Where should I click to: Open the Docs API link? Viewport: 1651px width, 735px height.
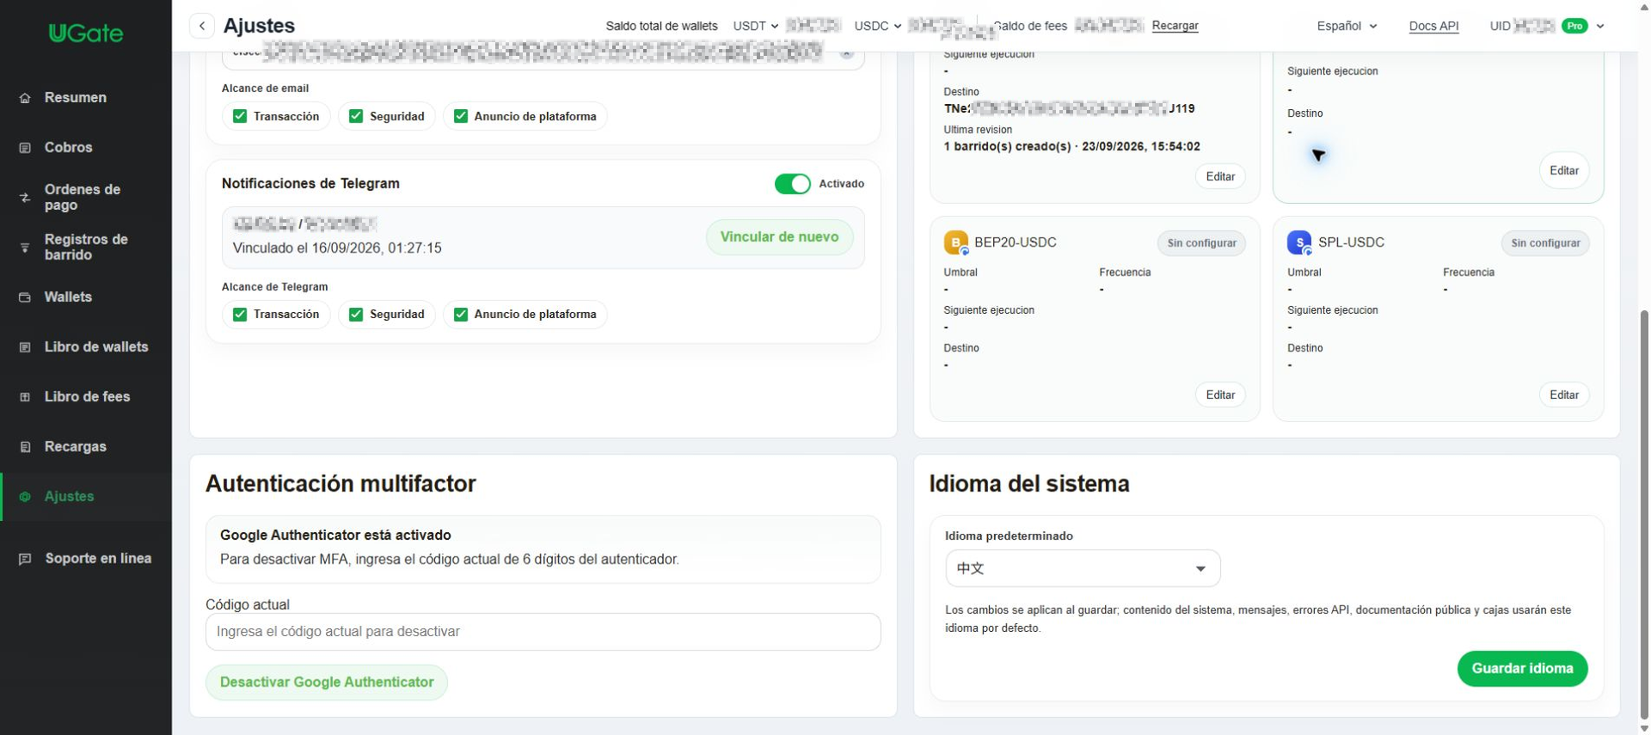pos(1433,26)
